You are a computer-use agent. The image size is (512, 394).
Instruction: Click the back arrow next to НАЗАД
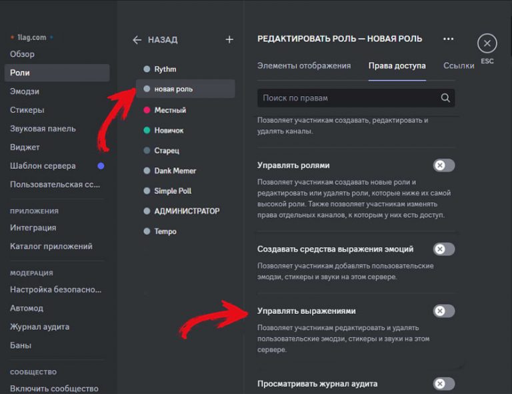click(x=137, y=40)
